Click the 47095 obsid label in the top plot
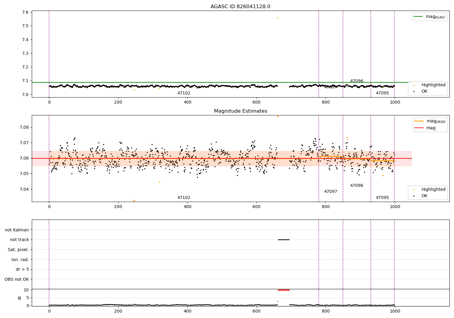 coord(382,93)
